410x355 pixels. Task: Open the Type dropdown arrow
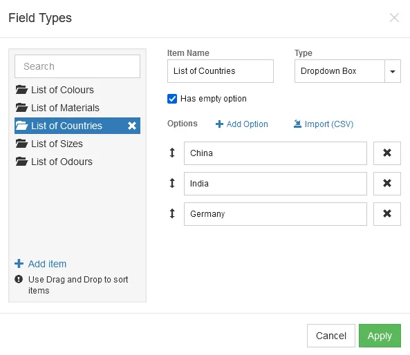point(393,71)
